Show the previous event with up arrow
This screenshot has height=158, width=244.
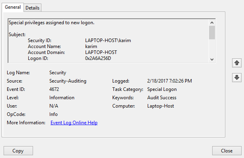[237, 63]
